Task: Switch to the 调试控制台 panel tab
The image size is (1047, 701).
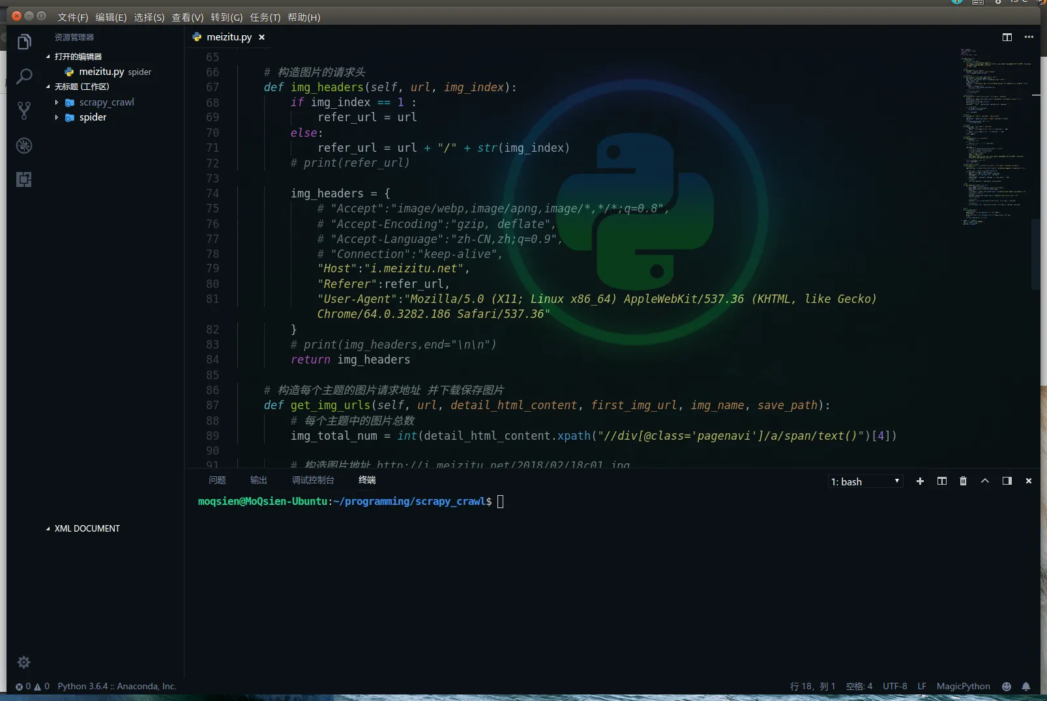Action: [313, 480]
